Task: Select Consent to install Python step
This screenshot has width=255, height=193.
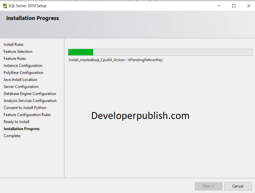Action: coord(25,108)
